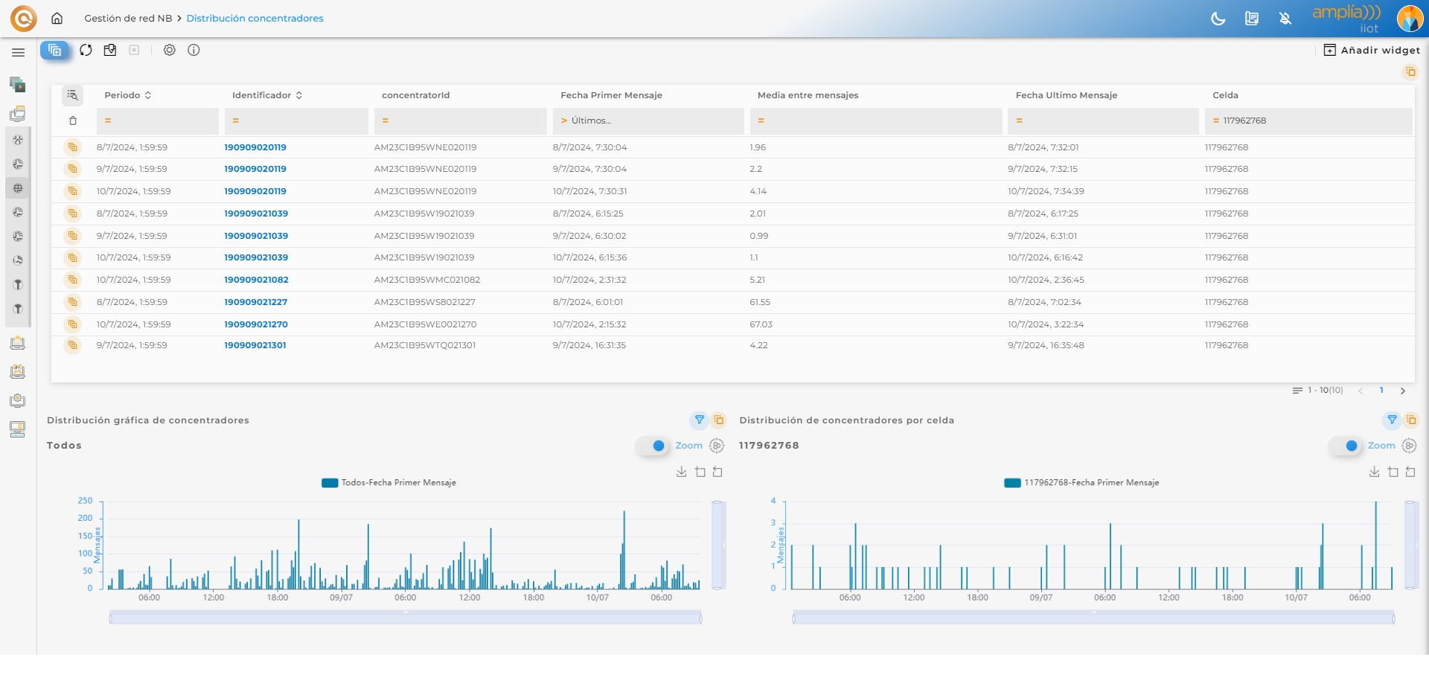
Task: Open page size selector showing 1 - 10(10)
Action: 1317,391
